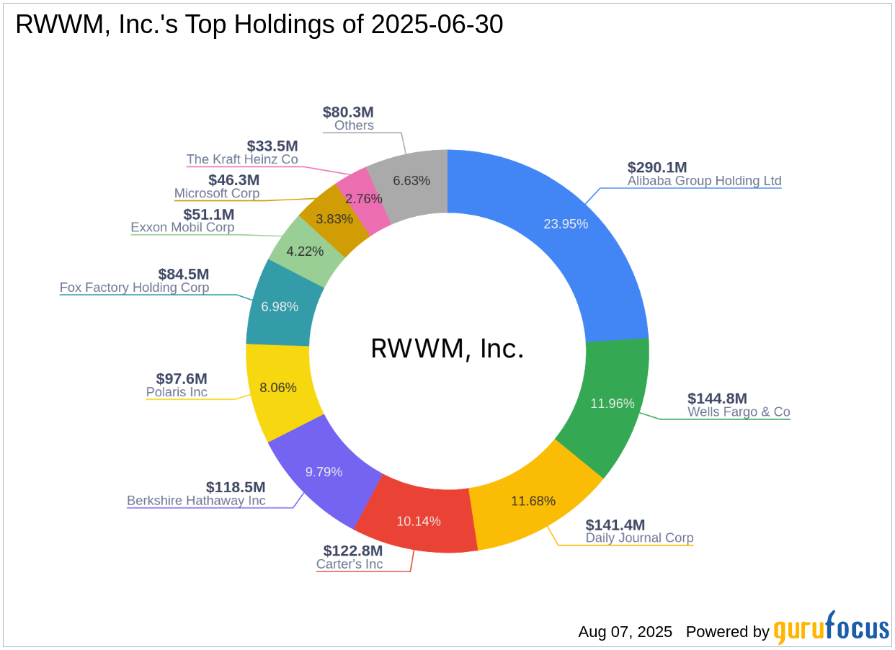The width and height of the screenshot is (895, 650).
Task: Click the green Wells Fargo donut segment
Action: click(x=613, y=404)
